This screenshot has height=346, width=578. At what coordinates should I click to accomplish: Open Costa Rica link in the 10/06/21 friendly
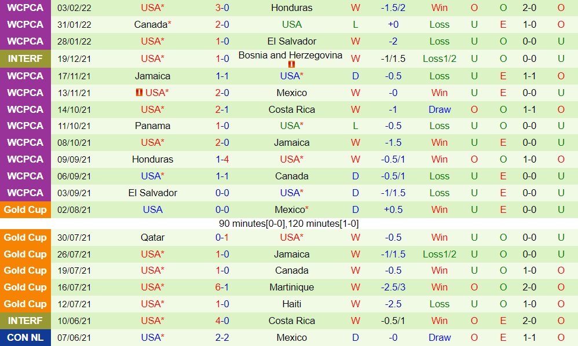(x=292, y=321)
